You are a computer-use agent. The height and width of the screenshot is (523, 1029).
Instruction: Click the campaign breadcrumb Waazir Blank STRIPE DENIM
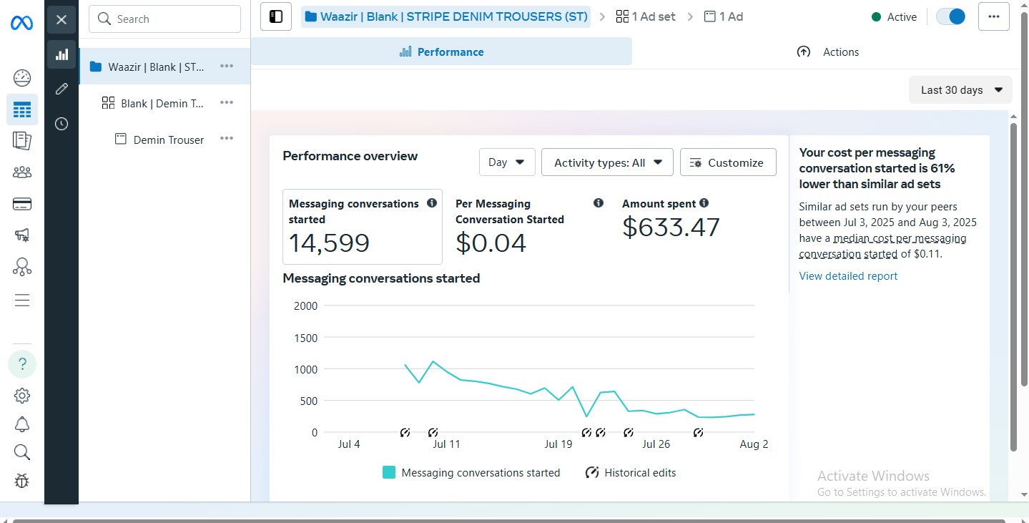pos(446,16)
